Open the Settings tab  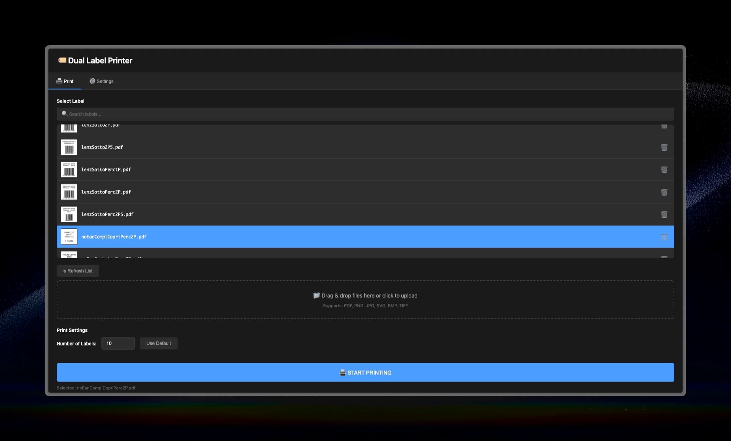pos(101,81)
